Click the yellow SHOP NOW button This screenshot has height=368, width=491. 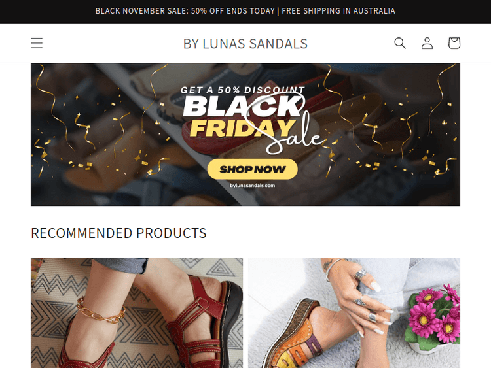[253, 169]
